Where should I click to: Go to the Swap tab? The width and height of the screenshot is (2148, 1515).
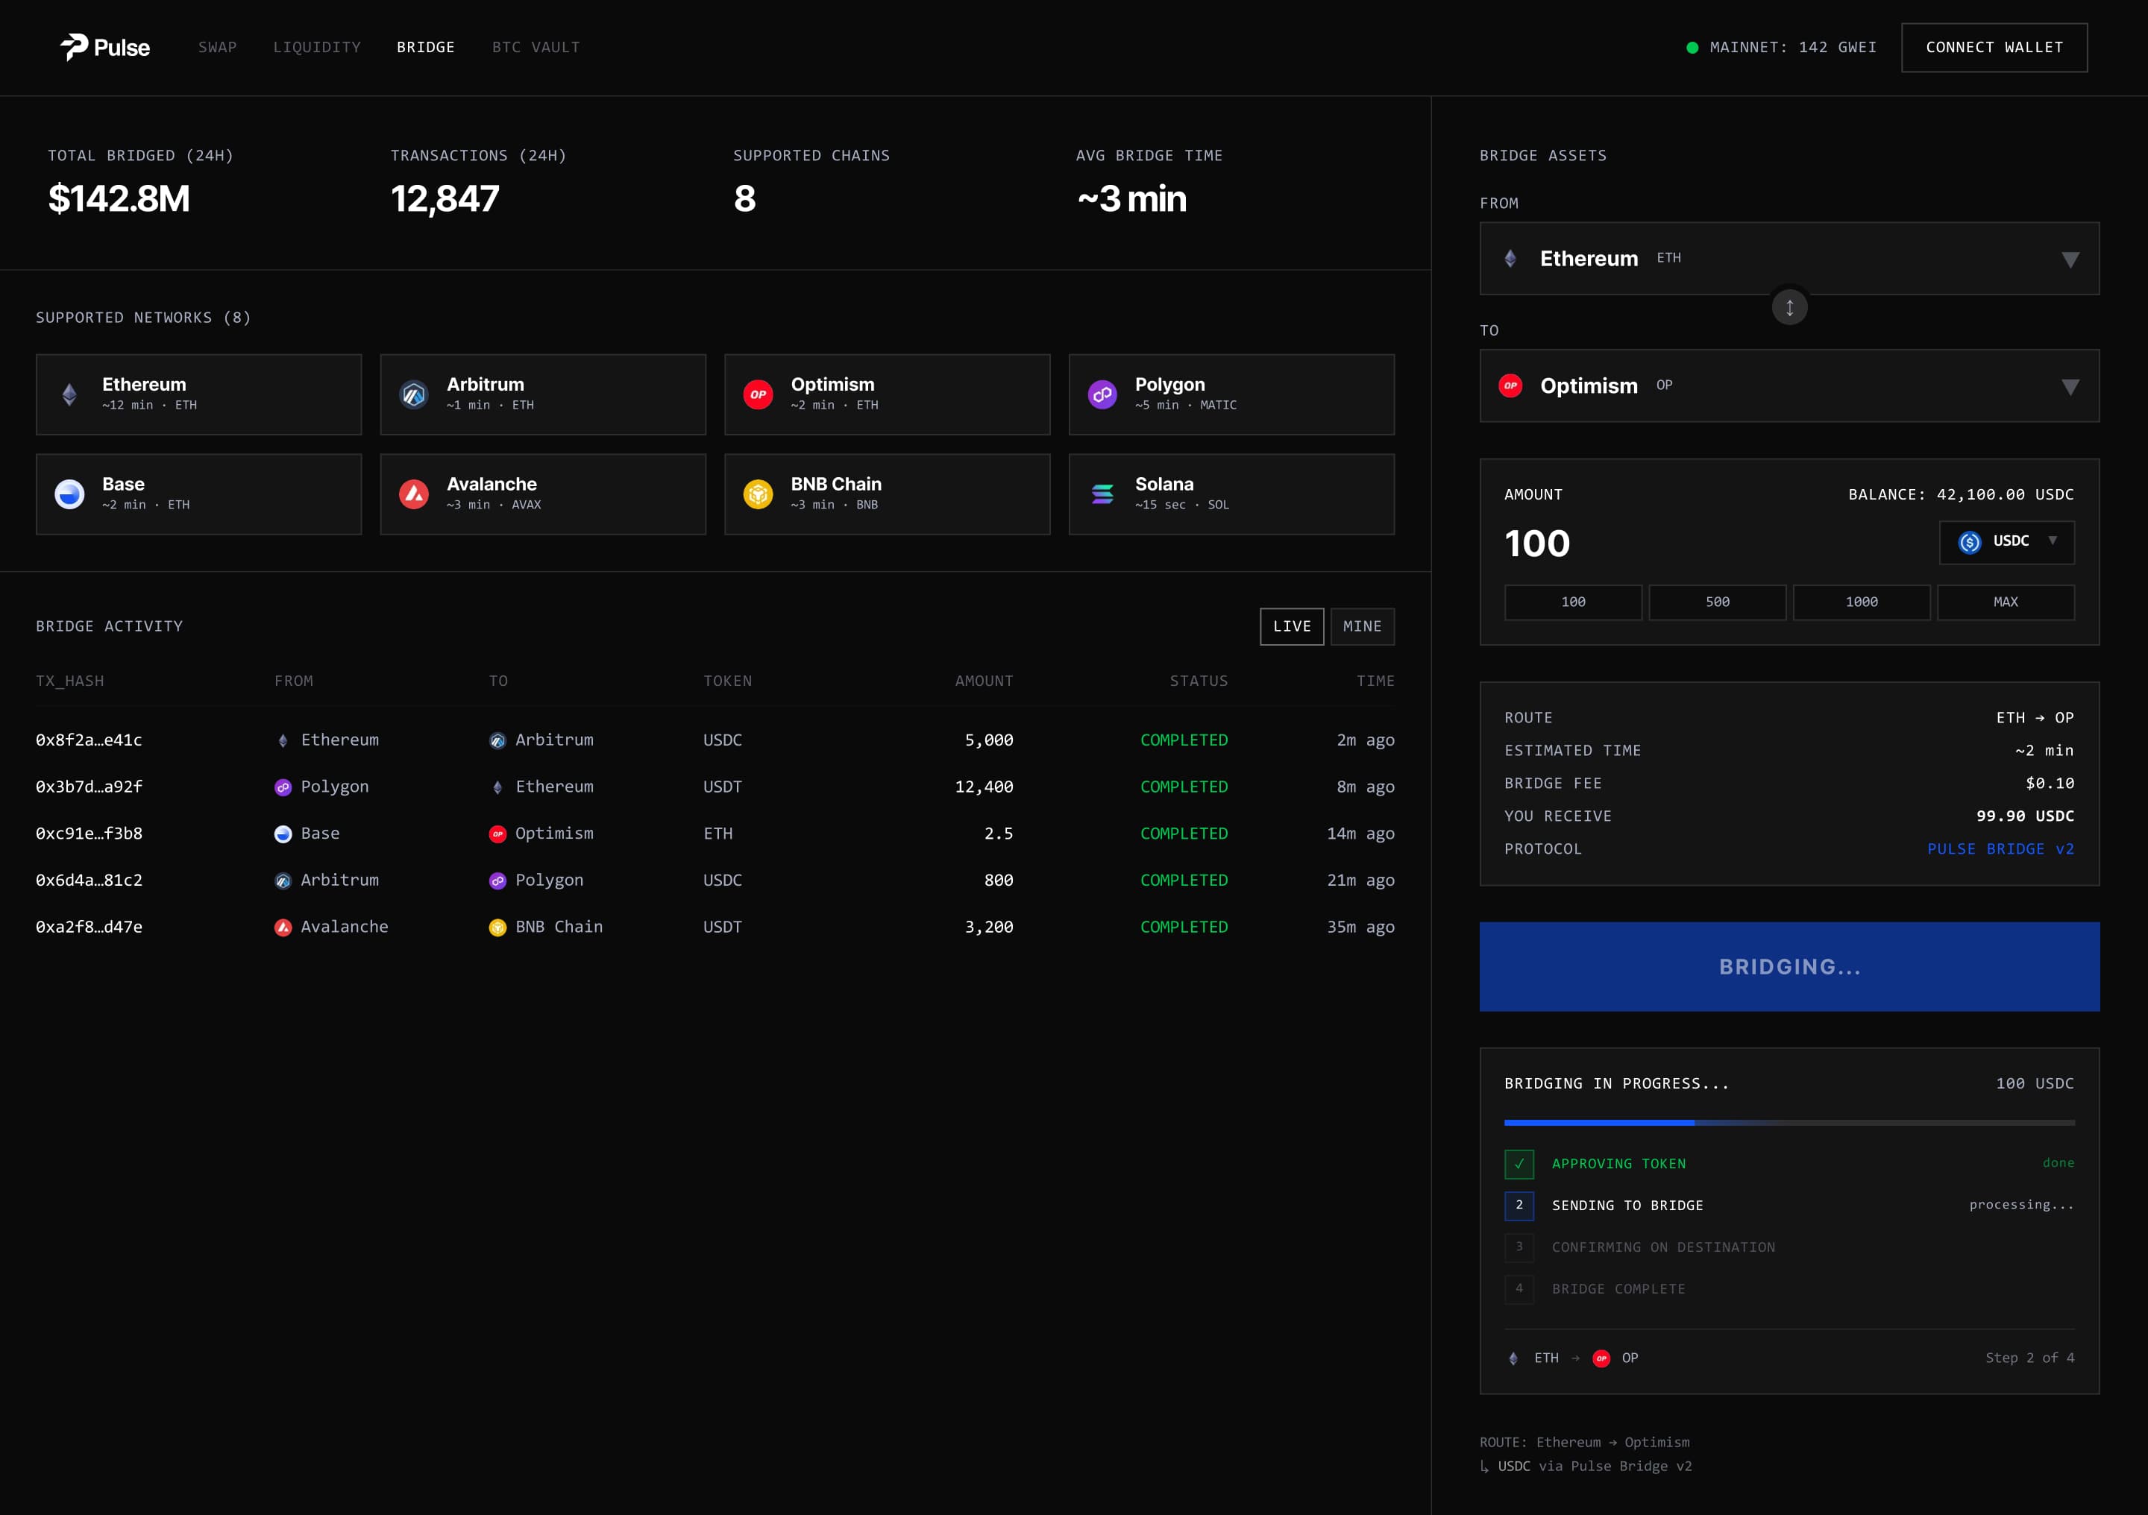click(217, 48)
